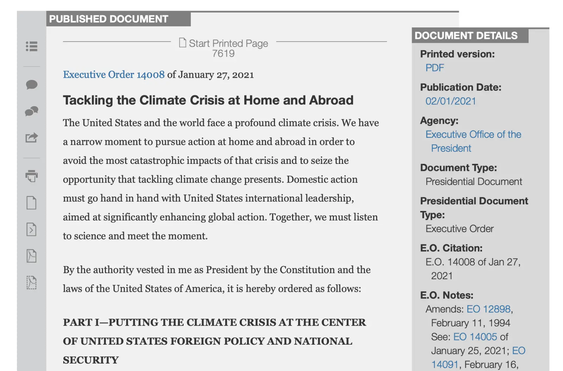Click the printer icon in sidebar
Viewport: 563px width, 371px height.
coord(31,175)
